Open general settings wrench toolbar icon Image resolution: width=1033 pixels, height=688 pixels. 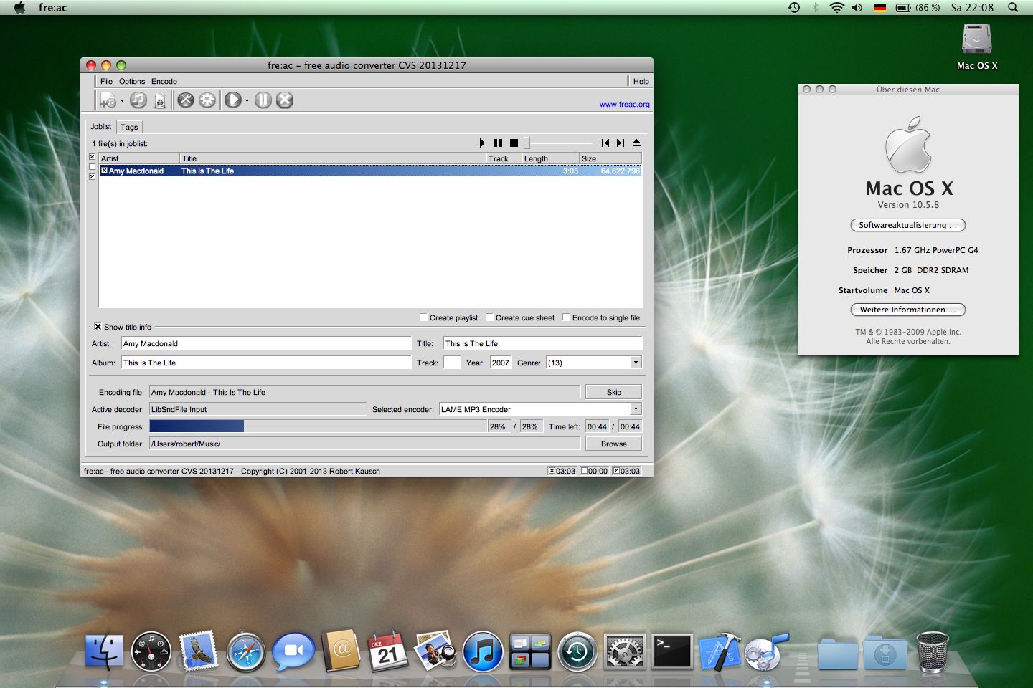click(x=186, y=100)
